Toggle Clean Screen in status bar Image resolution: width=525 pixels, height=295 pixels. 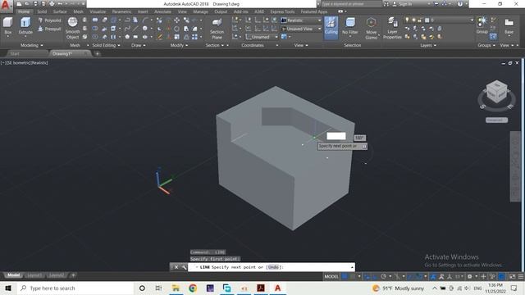(x=512, y=276)
